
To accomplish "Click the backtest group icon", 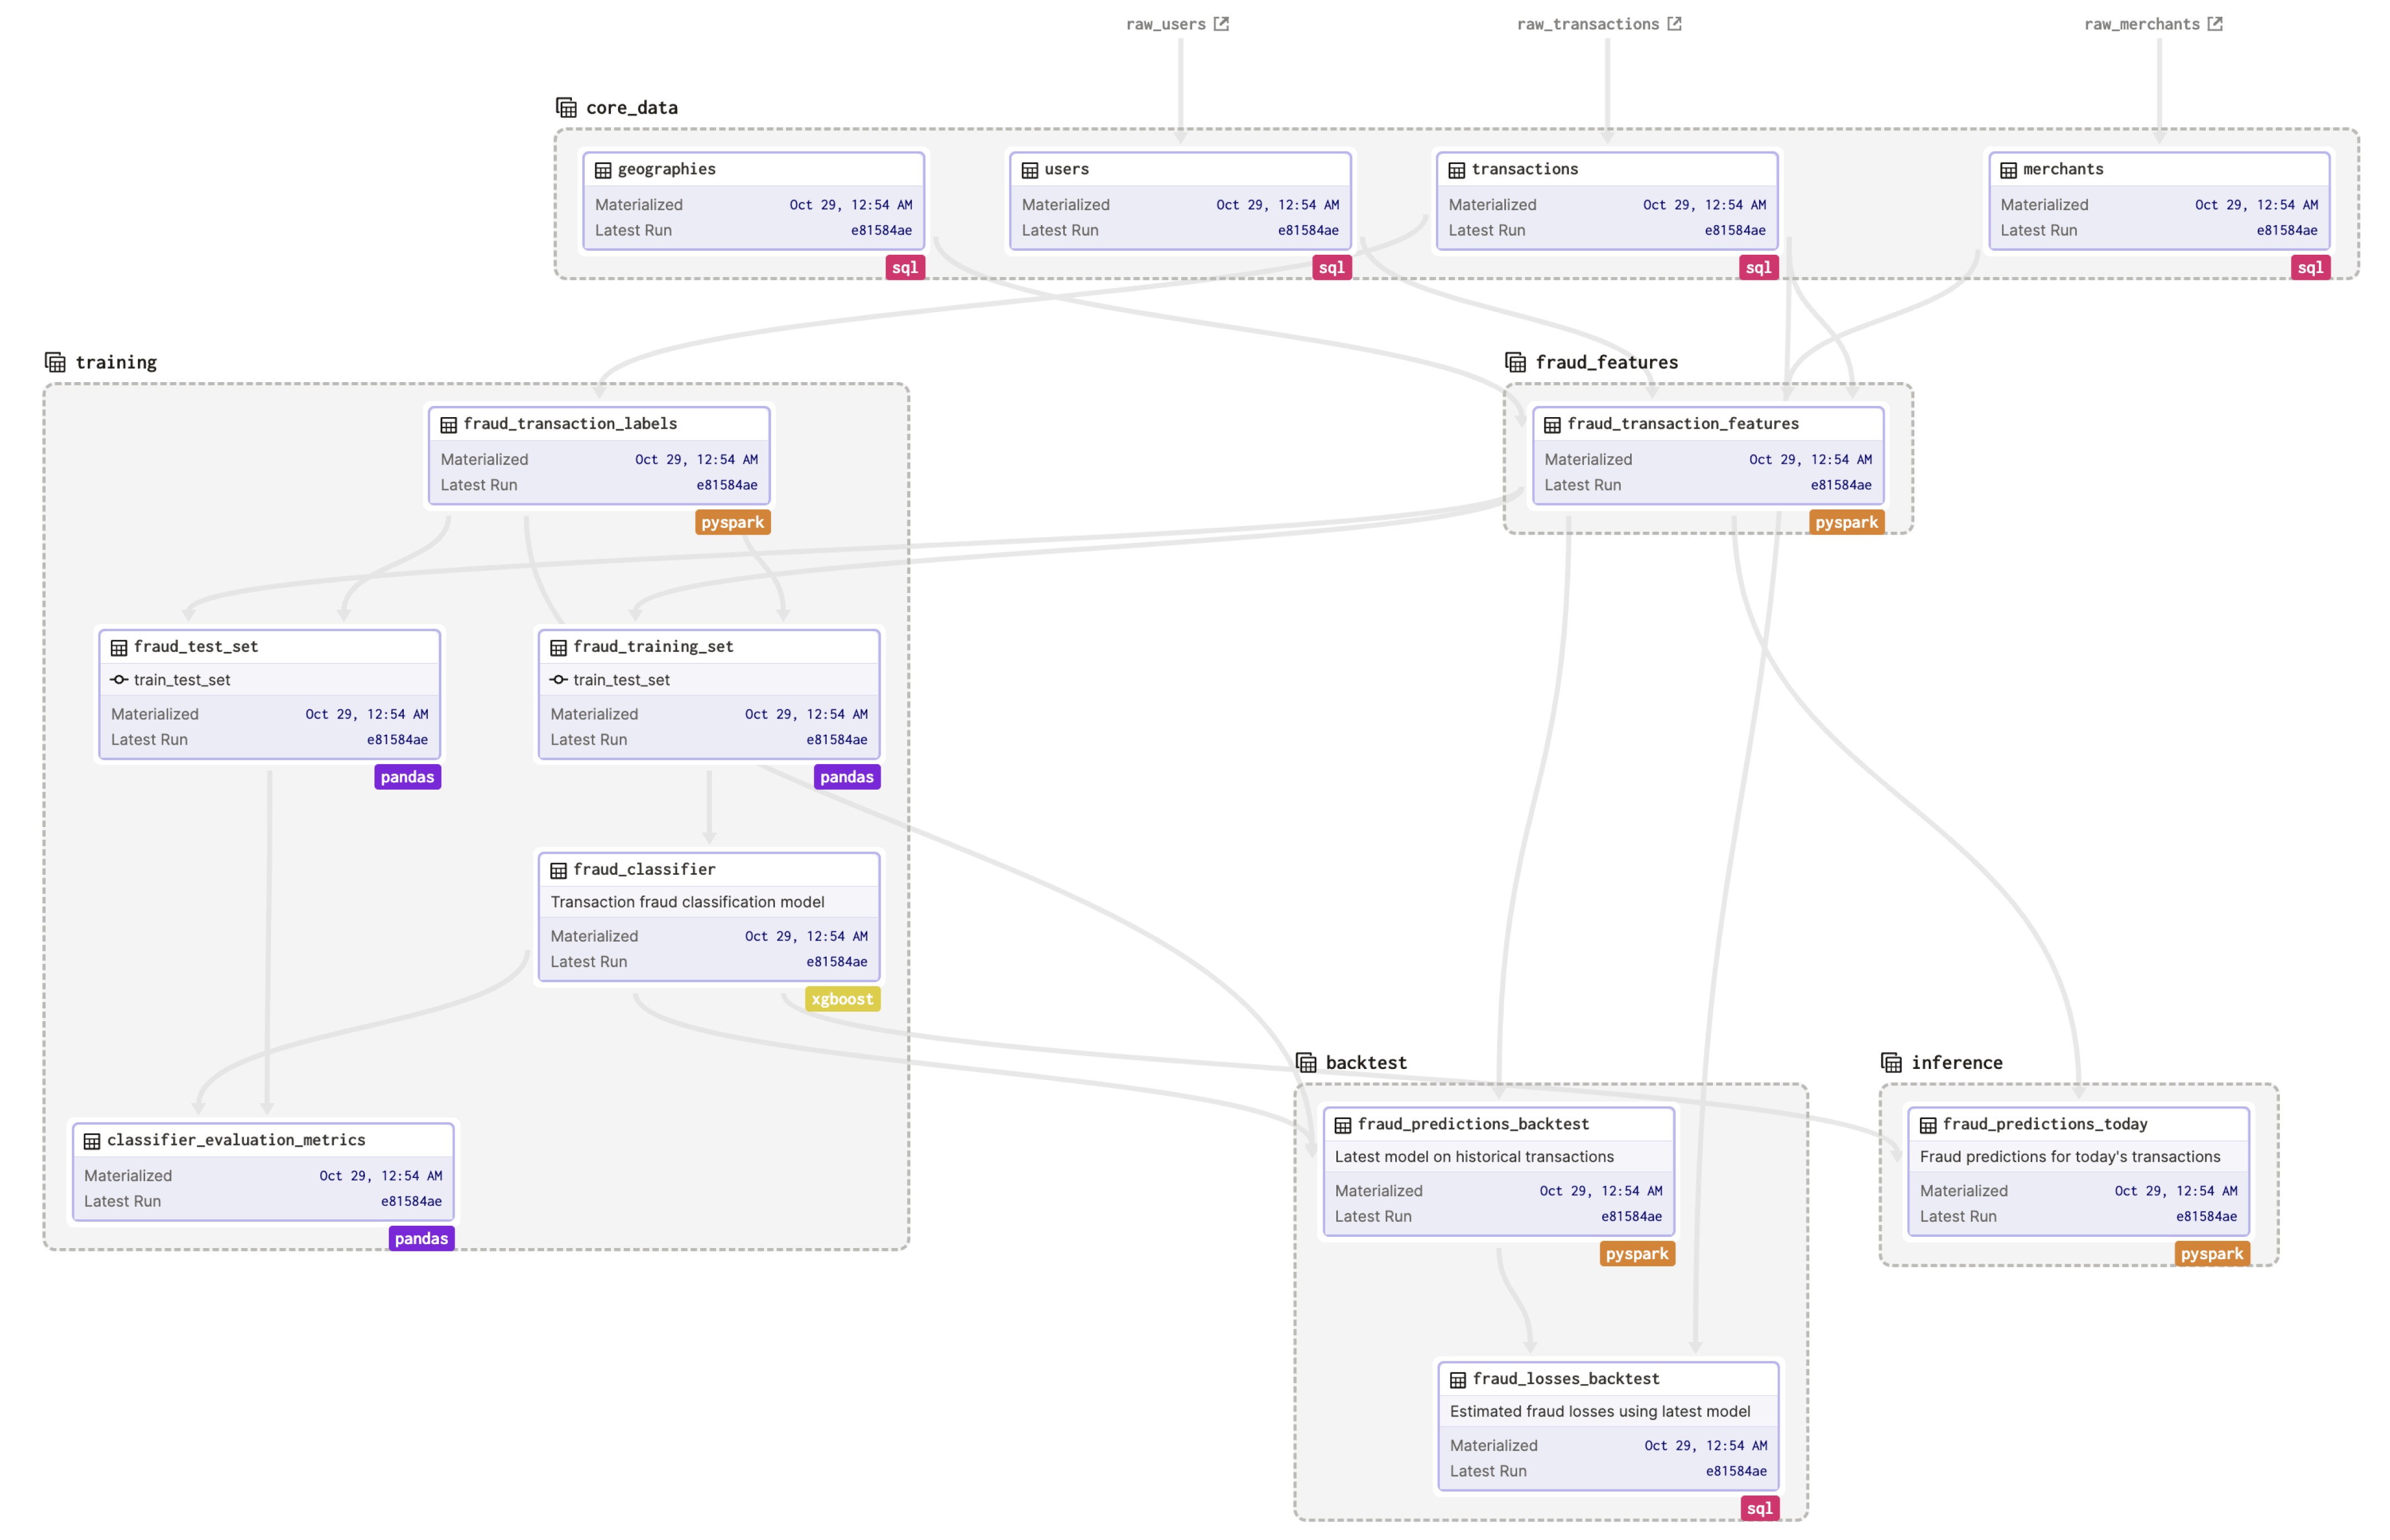I will (x=1306, y=1062).
